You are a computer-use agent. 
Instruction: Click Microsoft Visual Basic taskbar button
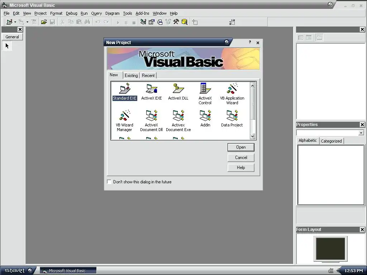click(x=68, y=271)
